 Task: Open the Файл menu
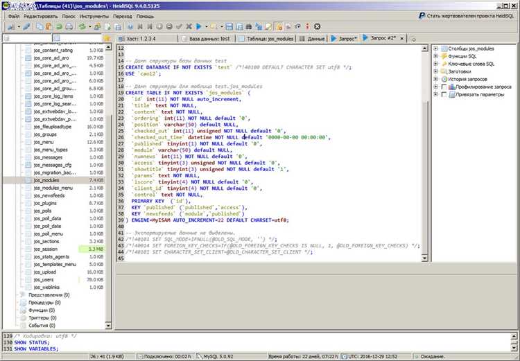tap(14, 16)
